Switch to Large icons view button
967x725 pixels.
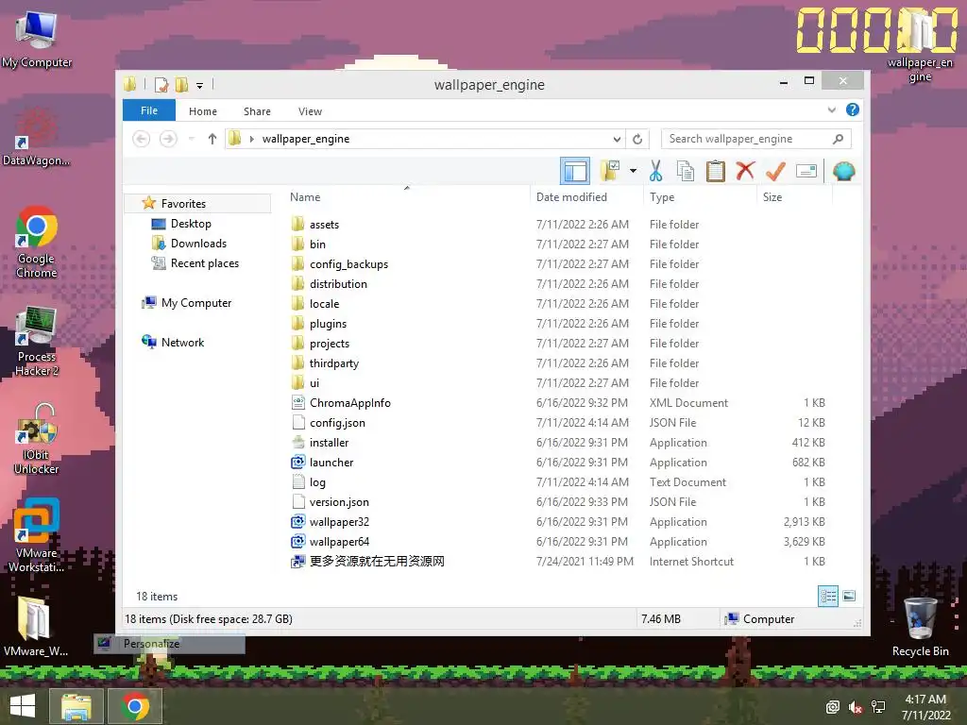849,596
